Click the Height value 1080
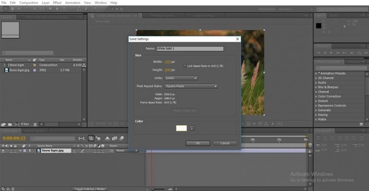Screen dimensions: 369x191 (168, 70)
